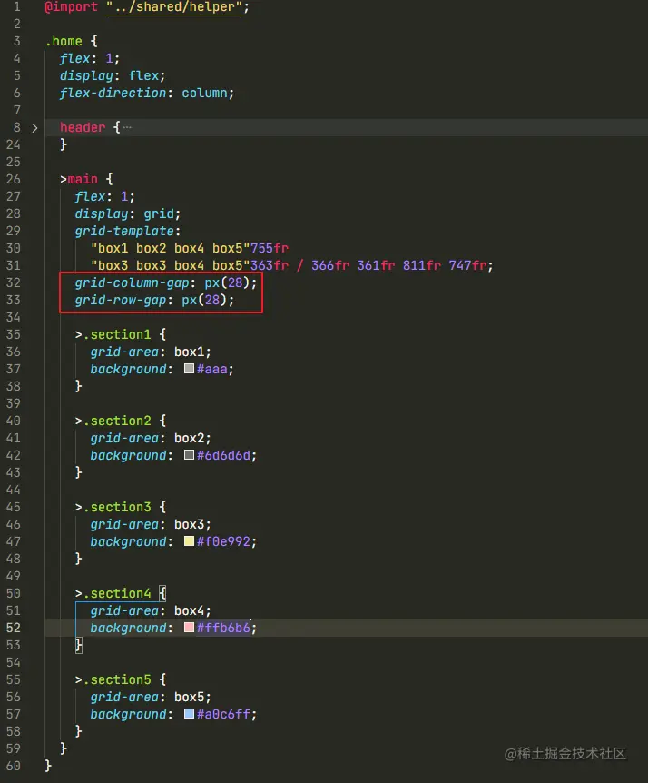Click the grid-row-gap property

click(x=120, y=300)
